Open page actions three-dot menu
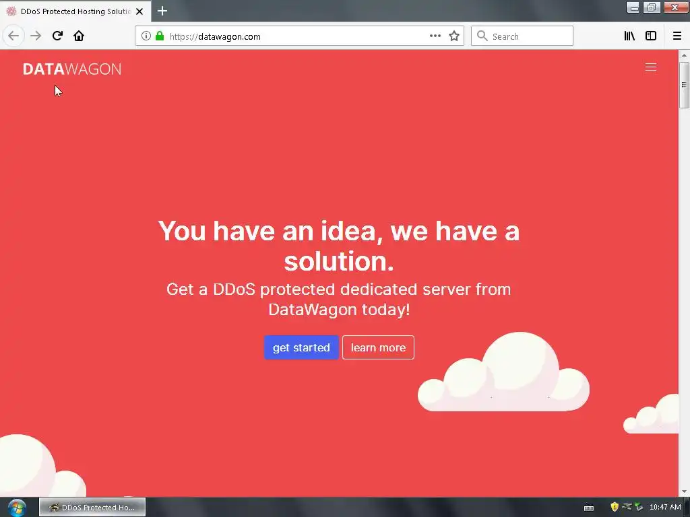This screenshot has width=690, height=517. click(435, 36)
